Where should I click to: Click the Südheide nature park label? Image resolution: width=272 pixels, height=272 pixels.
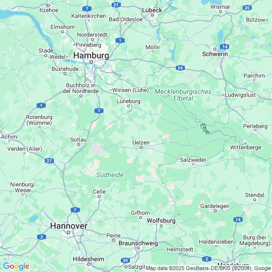pos(110,175)
